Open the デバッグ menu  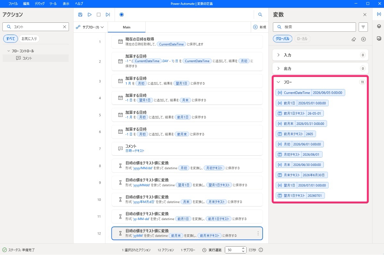(39, 4)
